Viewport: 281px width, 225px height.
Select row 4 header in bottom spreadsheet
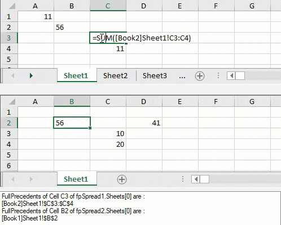tap(9, 145)
